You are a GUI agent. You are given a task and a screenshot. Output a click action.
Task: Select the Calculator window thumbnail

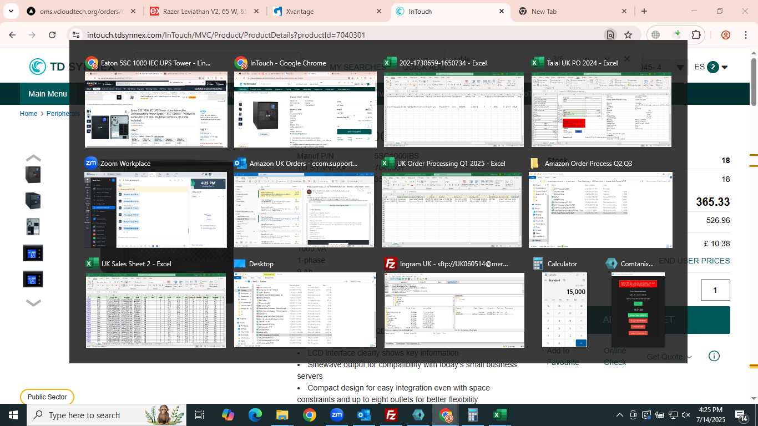(564, 310)
